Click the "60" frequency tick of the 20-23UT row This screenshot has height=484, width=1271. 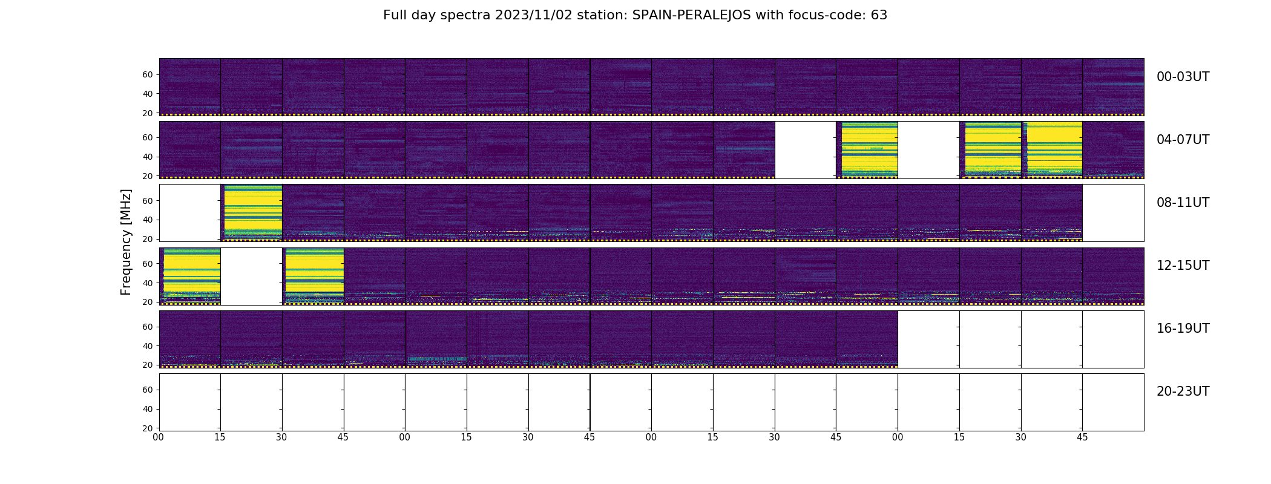pyautogui.click(x=148, y=390)
